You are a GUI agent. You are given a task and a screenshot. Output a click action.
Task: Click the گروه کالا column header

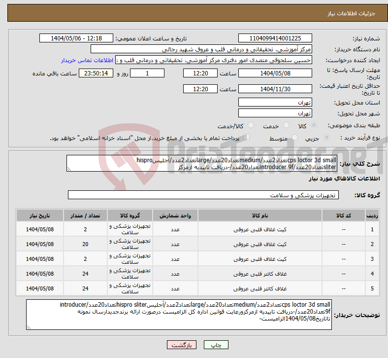pos(130,215)
